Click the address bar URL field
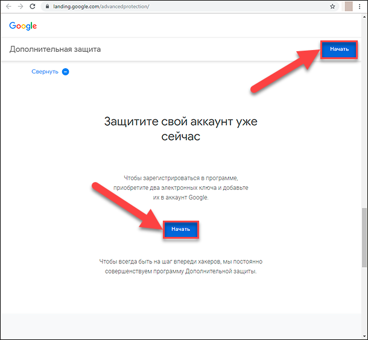 coord(189,7)
